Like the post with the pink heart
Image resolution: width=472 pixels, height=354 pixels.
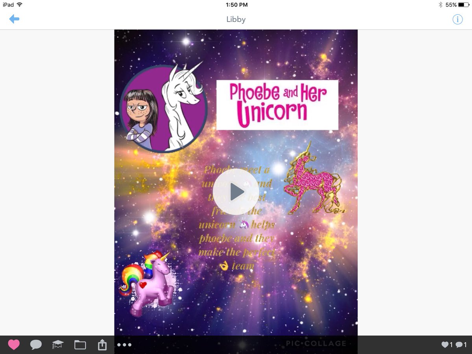(14, 345)
